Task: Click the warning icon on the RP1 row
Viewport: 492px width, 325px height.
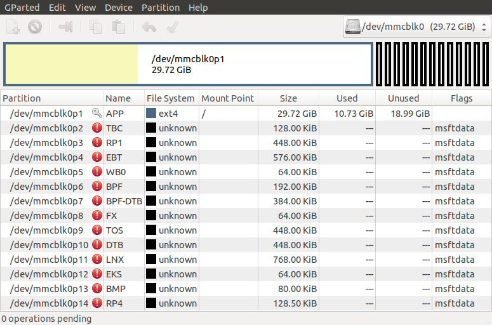Action: (x=97, y=142)
